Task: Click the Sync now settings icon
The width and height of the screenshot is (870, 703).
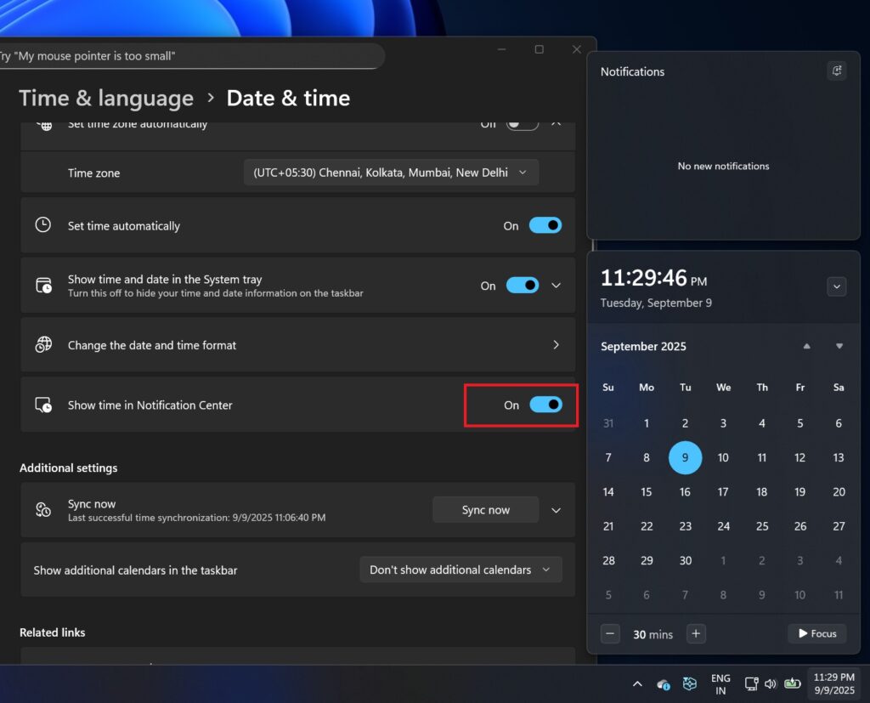Action: tap(42, 510)
